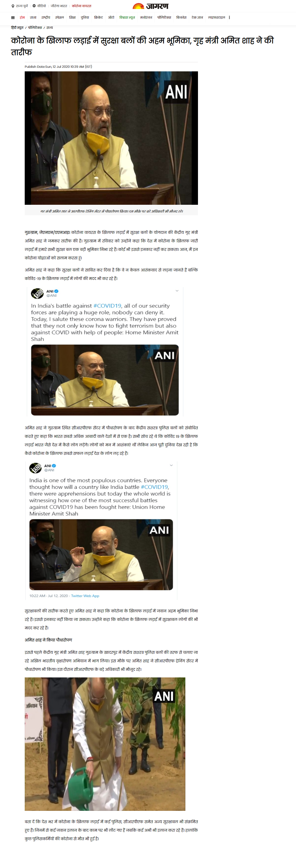Image resolution: width=296 pixels, height=852 pixels.
Task: Expand first tweet's chevron menu
Action: coord(177,291)
